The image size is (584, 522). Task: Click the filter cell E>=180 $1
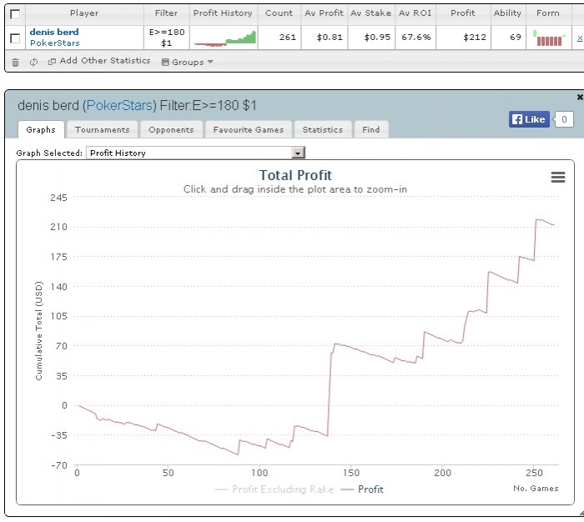click(x=167, y=38)
